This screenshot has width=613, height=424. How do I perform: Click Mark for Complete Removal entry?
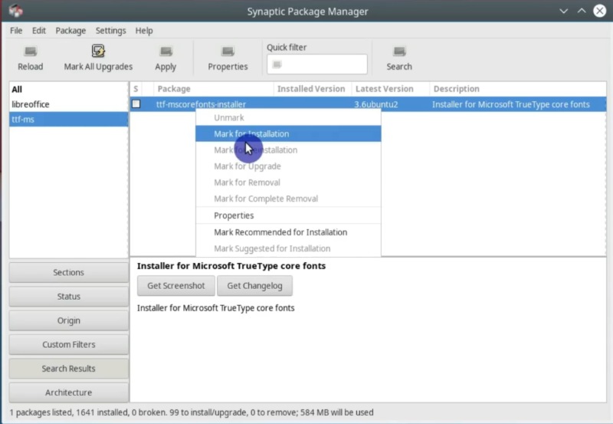coord(288,199)
